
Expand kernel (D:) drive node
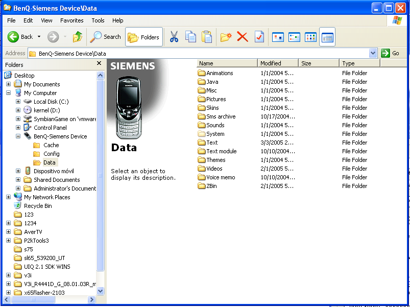(18, 110)
